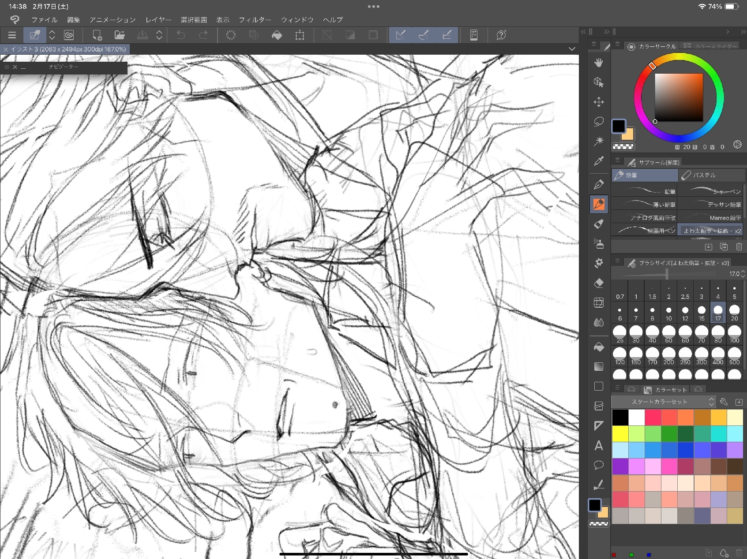The height and width of the screenshot is (559, 747).
Task: Select brush size preset 20
Action: 734,313
